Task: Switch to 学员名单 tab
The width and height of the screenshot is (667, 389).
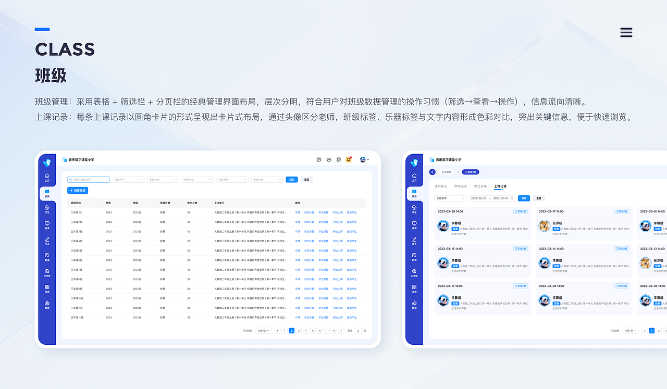Action: coord(480,186)
